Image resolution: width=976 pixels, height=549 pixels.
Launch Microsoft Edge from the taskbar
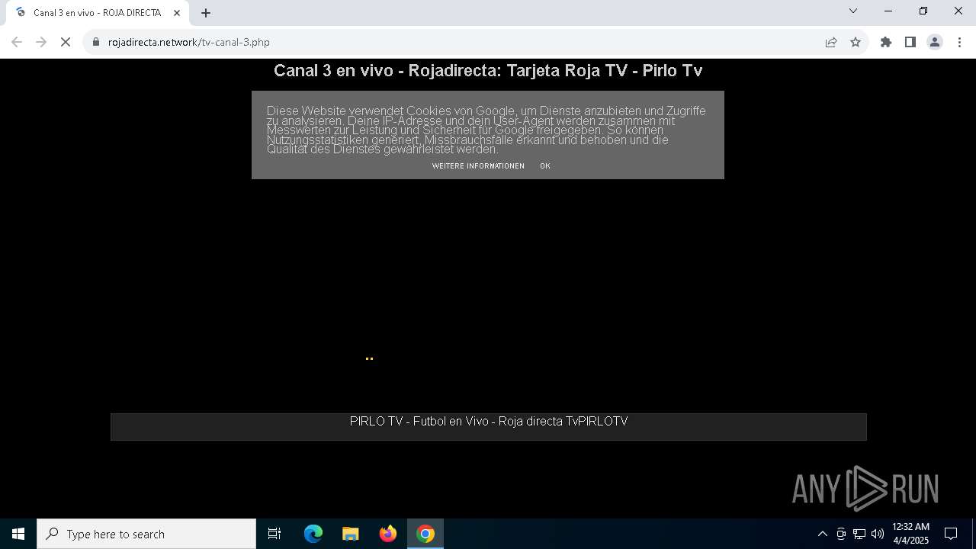tap(313, 534)
